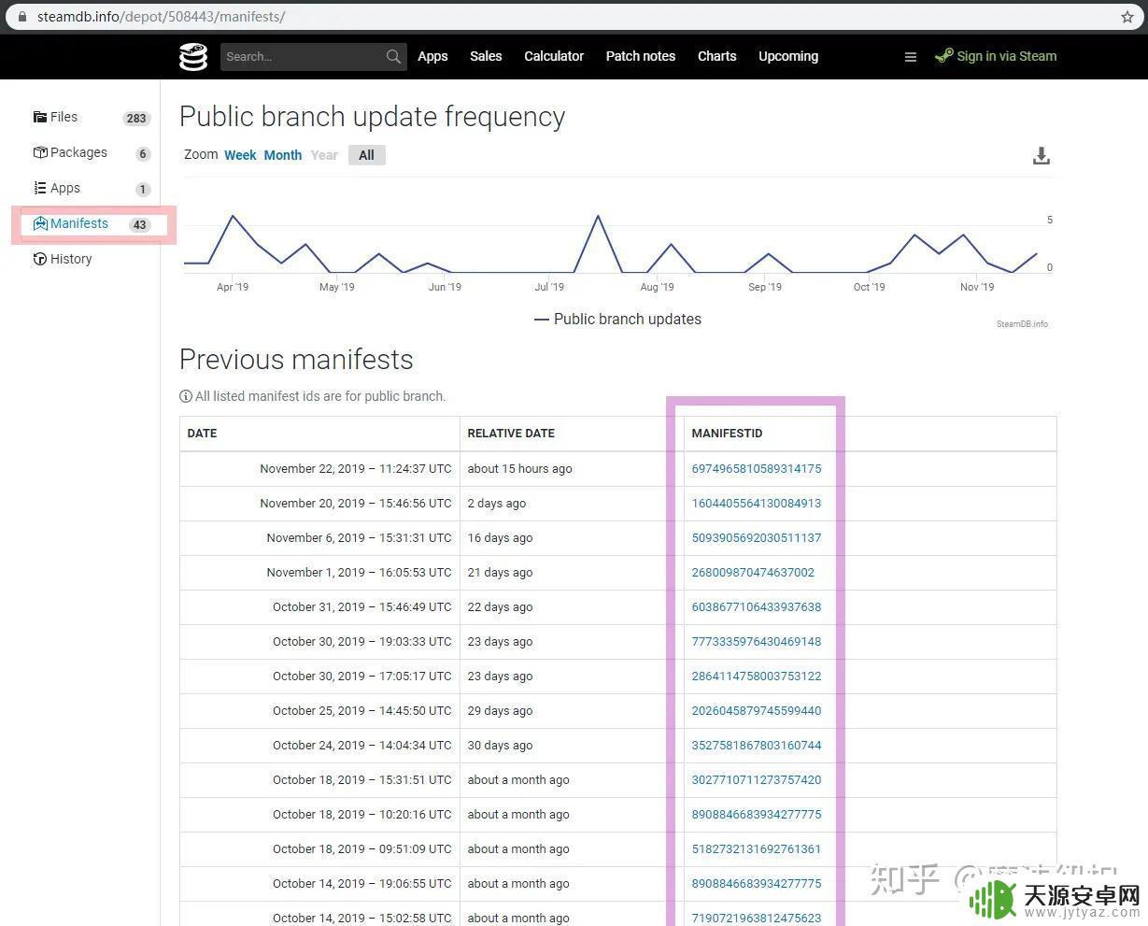This screenshot has height=926, width=1148.
Task: Open manifest 6038677106433937638
Action: pos(757,607)
